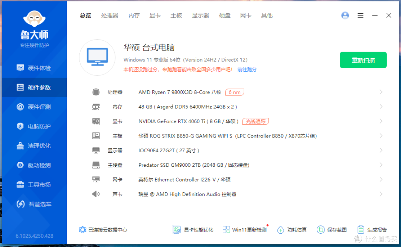Viewport: 401px width, 247px height.
Task: Go to 电脑防护 in the sidebar
Action: 34,126
